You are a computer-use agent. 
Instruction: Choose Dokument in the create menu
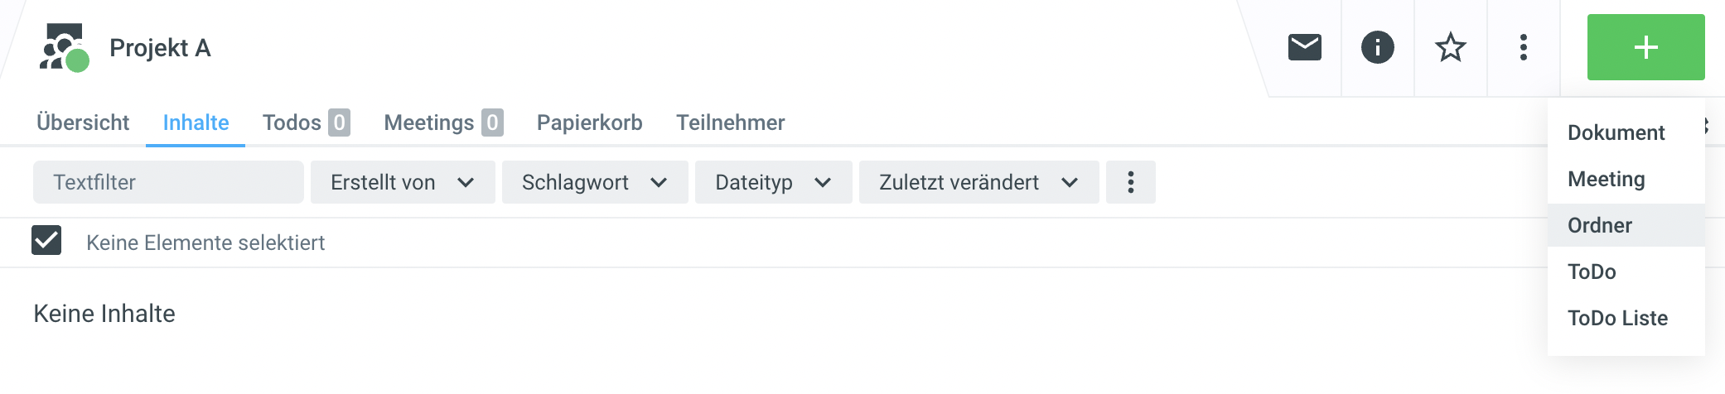point(1616,132)
